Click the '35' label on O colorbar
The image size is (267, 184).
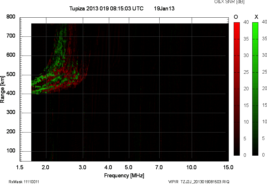pyautogui.click(x=246, y=39)
